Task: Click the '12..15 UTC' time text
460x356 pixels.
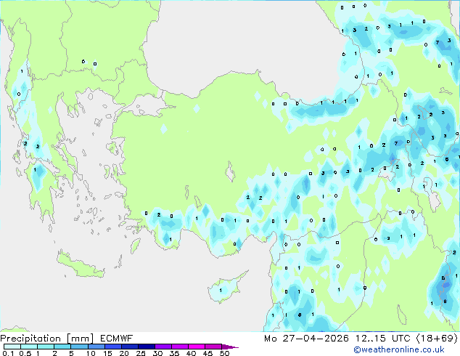Action: [382, 339]
